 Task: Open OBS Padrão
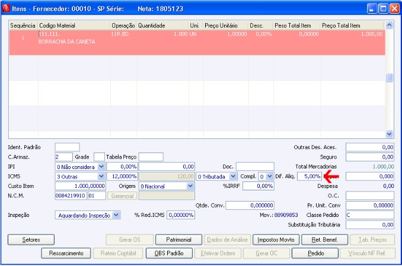169,253
